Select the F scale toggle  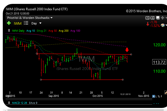(x=161, y=97)
